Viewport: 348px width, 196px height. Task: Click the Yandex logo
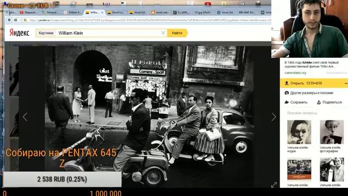tap(20, 33)
